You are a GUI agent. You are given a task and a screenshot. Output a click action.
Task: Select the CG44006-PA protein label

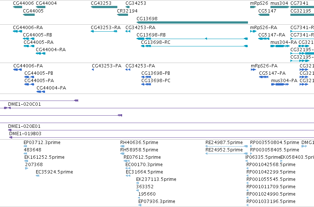(x=28, y=66)
